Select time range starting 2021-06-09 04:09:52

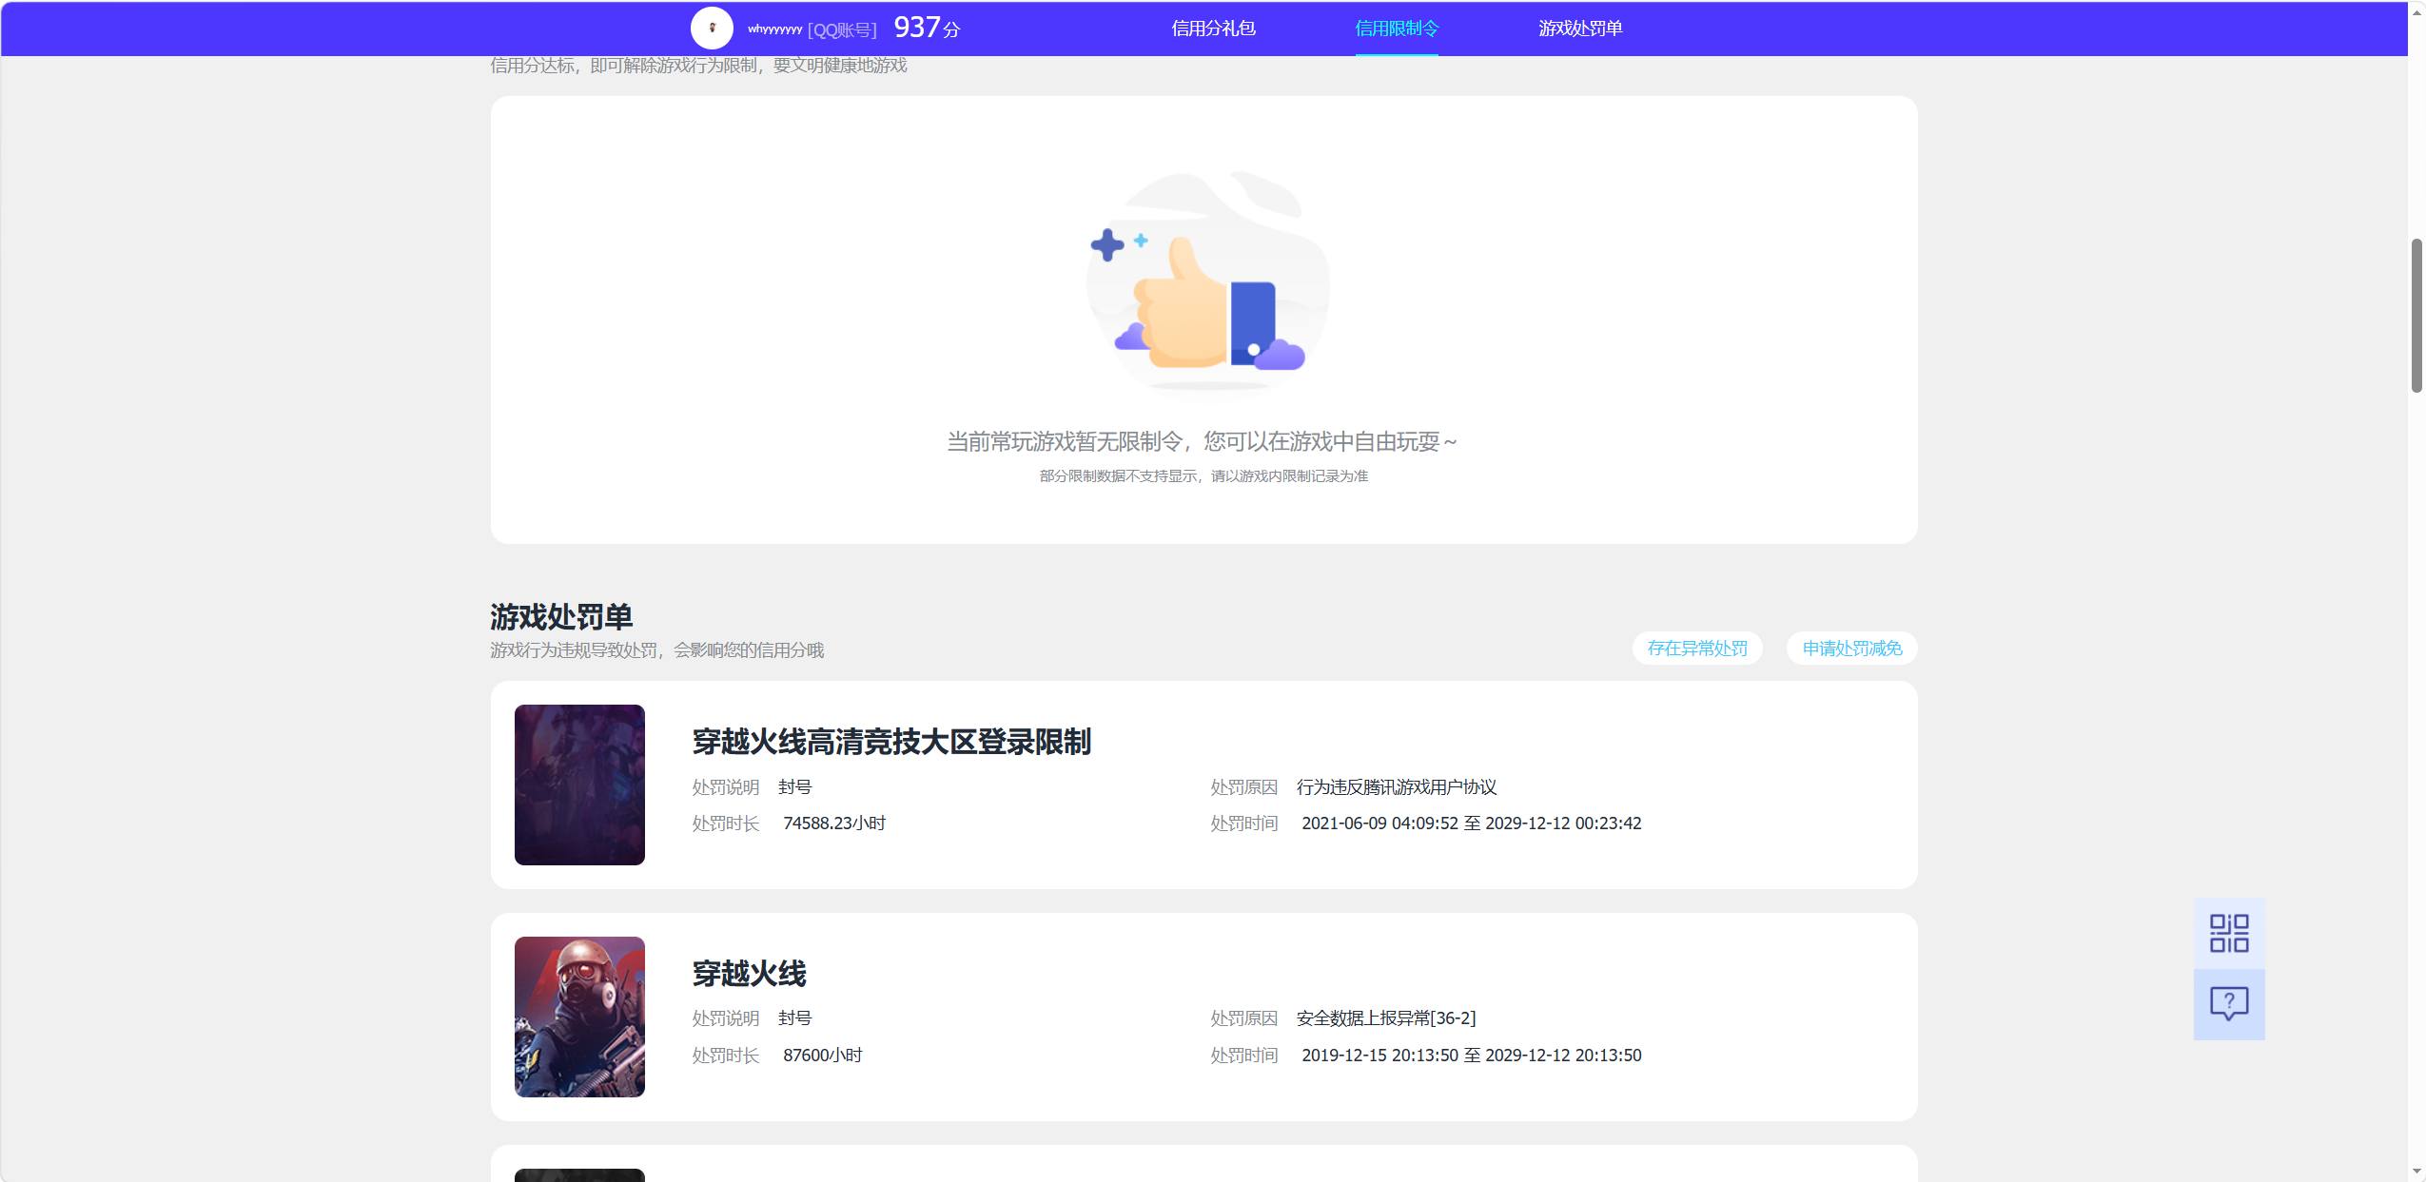1471,824
